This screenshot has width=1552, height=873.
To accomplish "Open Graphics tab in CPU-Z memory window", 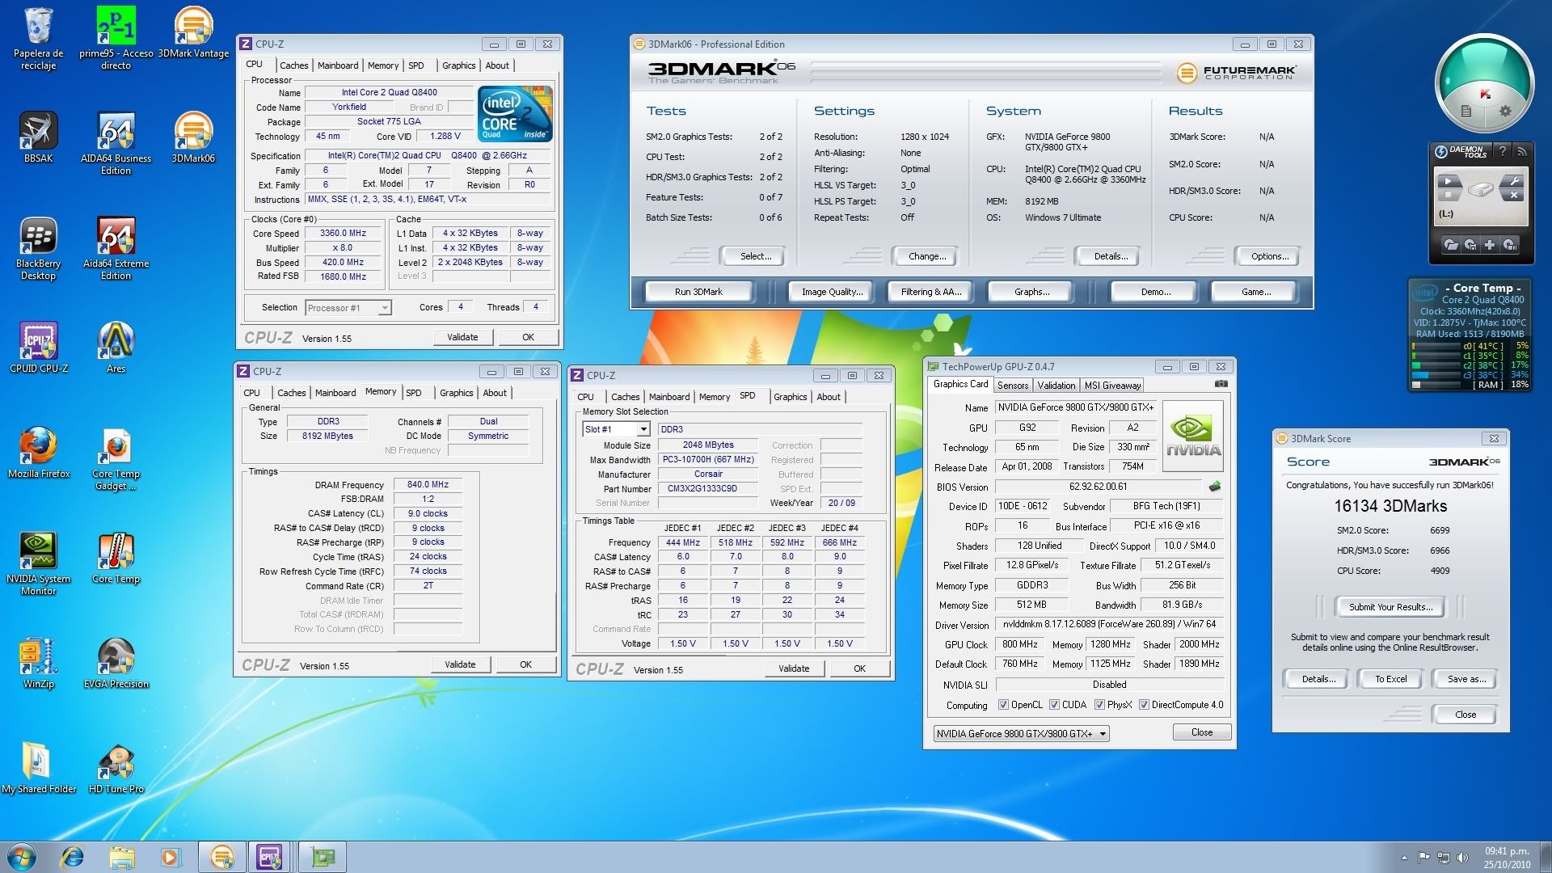I will tap(456, 393).
